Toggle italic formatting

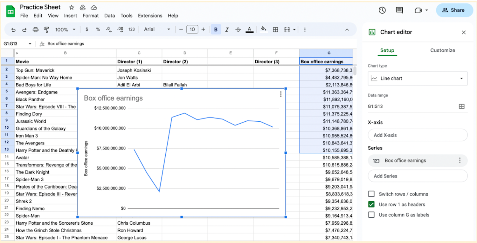coord(227,29)
